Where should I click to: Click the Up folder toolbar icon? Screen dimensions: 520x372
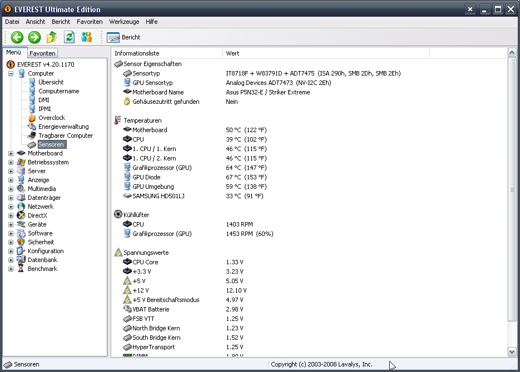(52, 37)
